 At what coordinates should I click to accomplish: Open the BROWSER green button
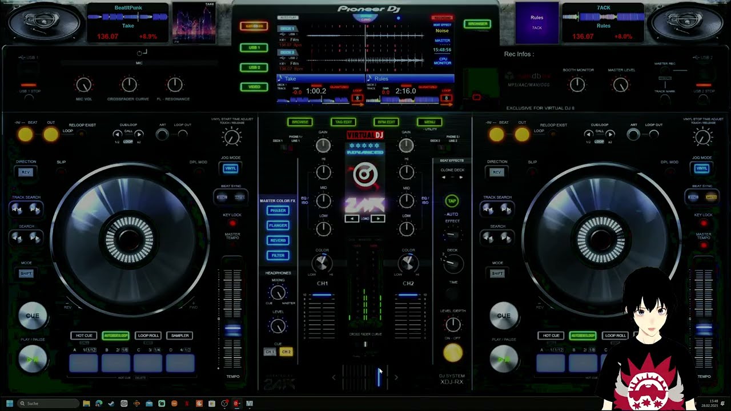point(477,24)
